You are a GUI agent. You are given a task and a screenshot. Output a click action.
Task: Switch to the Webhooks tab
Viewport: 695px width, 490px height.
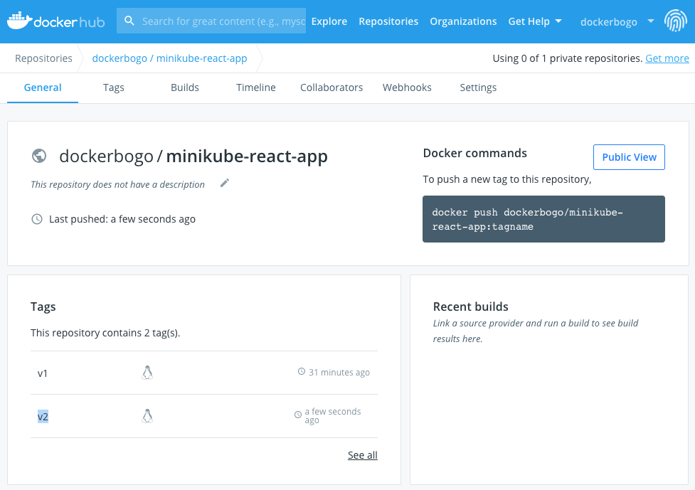point(407,87)
